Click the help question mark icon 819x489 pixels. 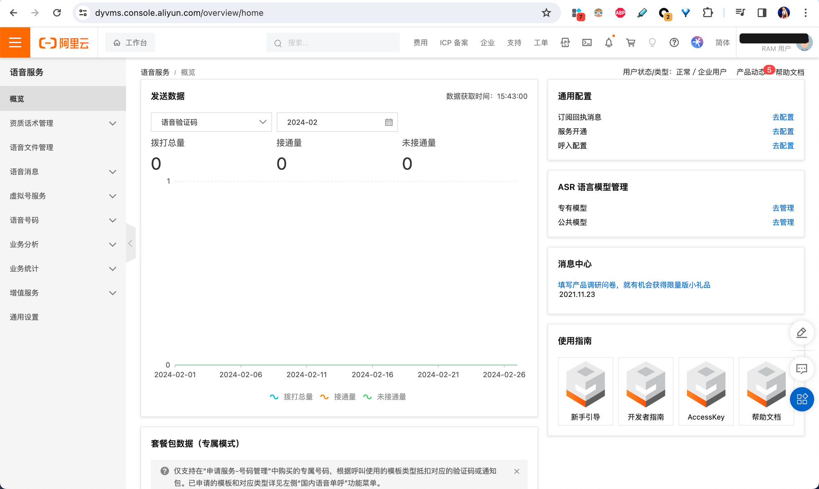coord(674,43)
